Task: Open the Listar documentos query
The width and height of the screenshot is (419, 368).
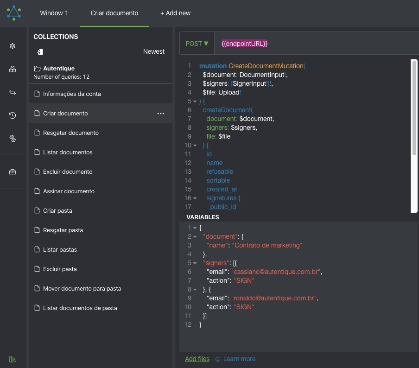Action: tap(68, 152)
